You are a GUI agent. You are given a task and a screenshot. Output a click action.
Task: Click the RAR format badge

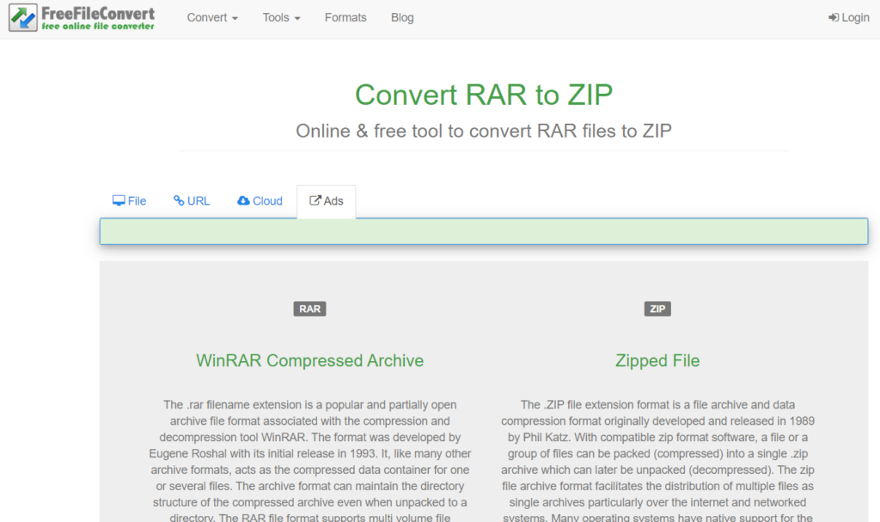[309, 308]
